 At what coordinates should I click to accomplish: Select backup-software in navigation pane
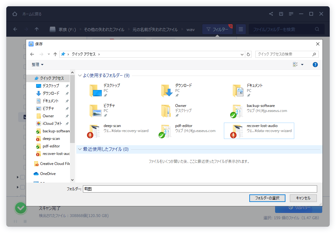tap(53, 131)
